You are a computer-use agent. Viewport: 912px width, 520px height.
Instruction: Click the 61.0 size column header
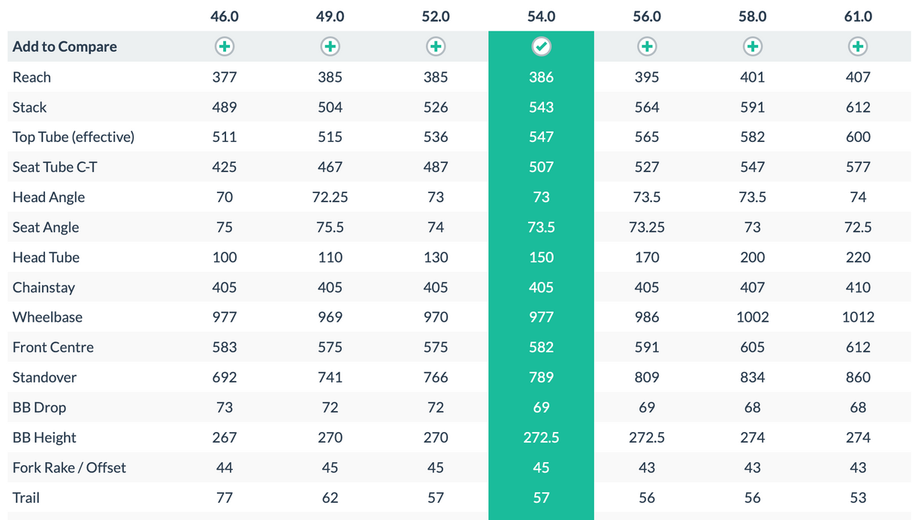tap(858, 17)
